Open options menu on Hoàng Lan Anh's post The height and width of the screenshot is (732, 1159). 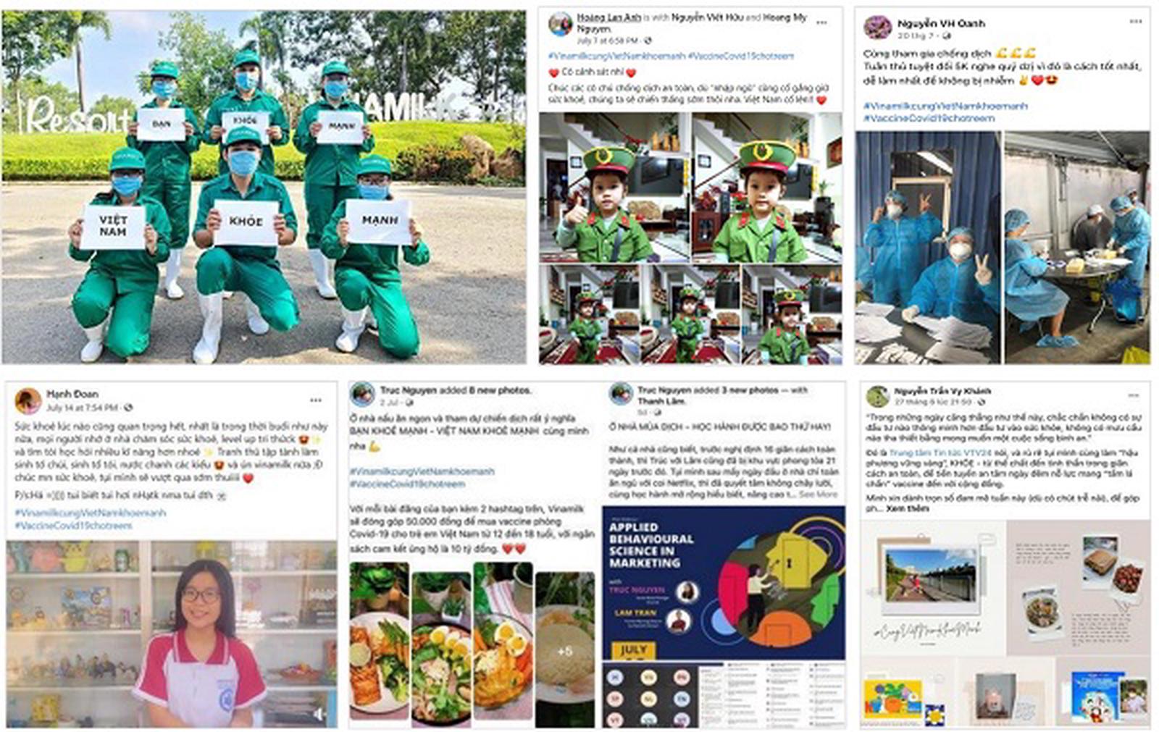tap(821, 22)
